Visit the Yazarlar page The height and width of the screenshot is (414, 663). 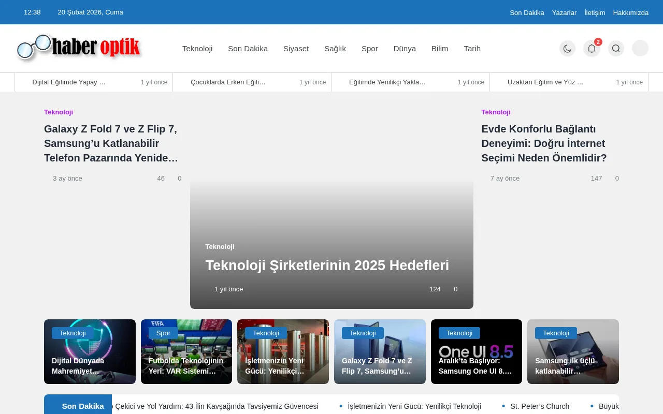pos(564,12)
